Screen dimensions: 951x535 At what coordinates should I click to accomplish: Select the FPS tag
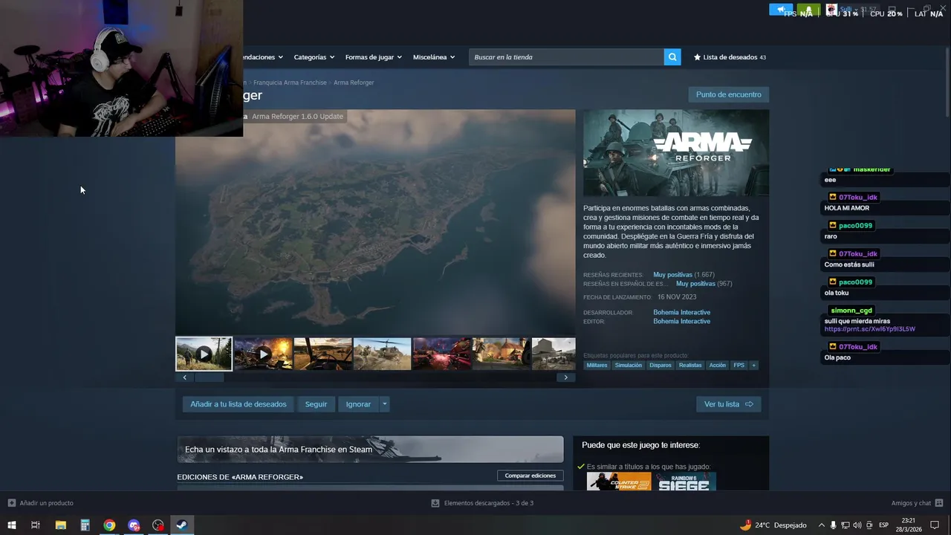739,365
